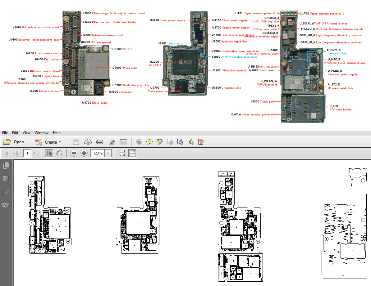Viewport: 371px width, 286px height.
Task: Switch to the Hand pan tool
Action: coord(59,153)
